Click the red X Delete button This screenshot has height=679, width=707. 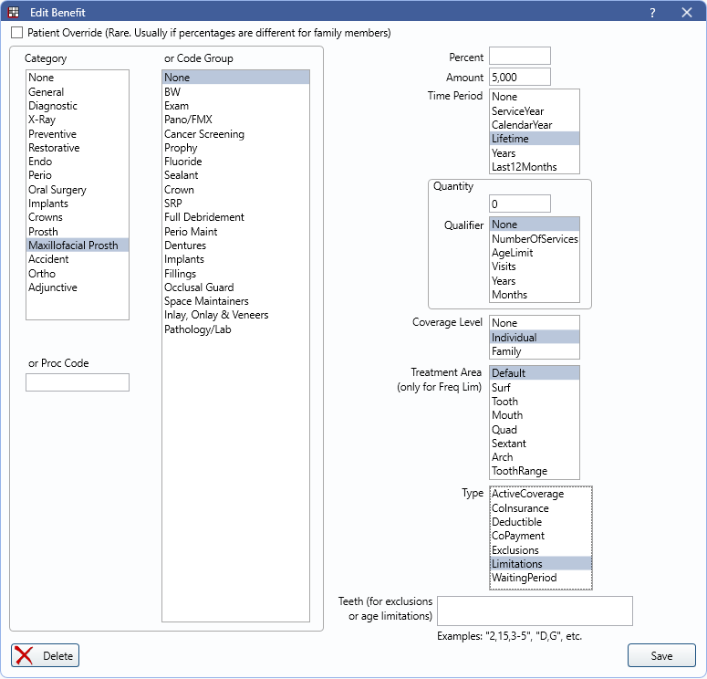tap(46, 655)
